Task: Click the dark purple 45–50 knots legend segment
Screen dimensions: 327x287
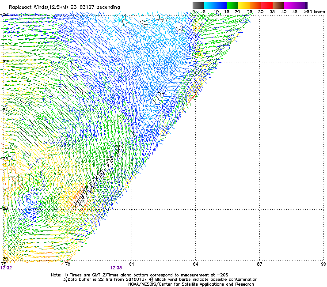Action: coord(301,5)
